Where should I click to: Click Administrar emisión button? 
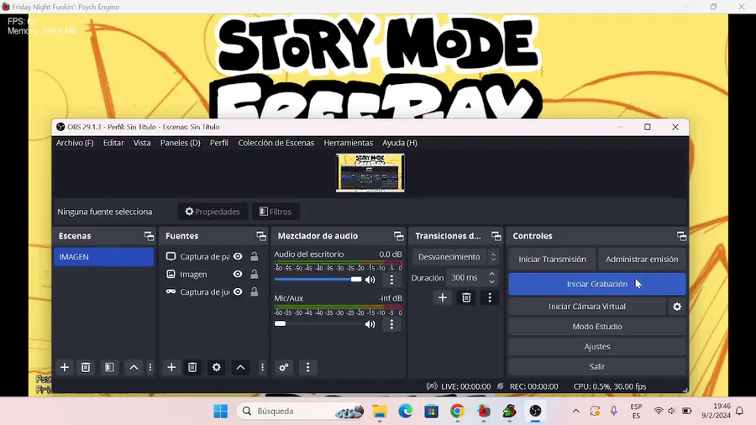tap(642, 260)
